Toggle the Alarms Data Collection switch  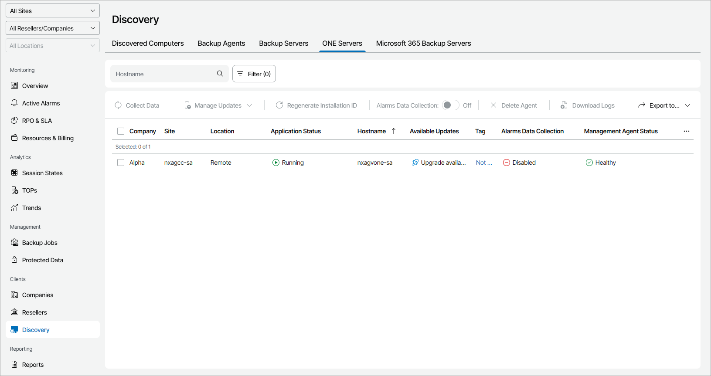pos(450,105)
